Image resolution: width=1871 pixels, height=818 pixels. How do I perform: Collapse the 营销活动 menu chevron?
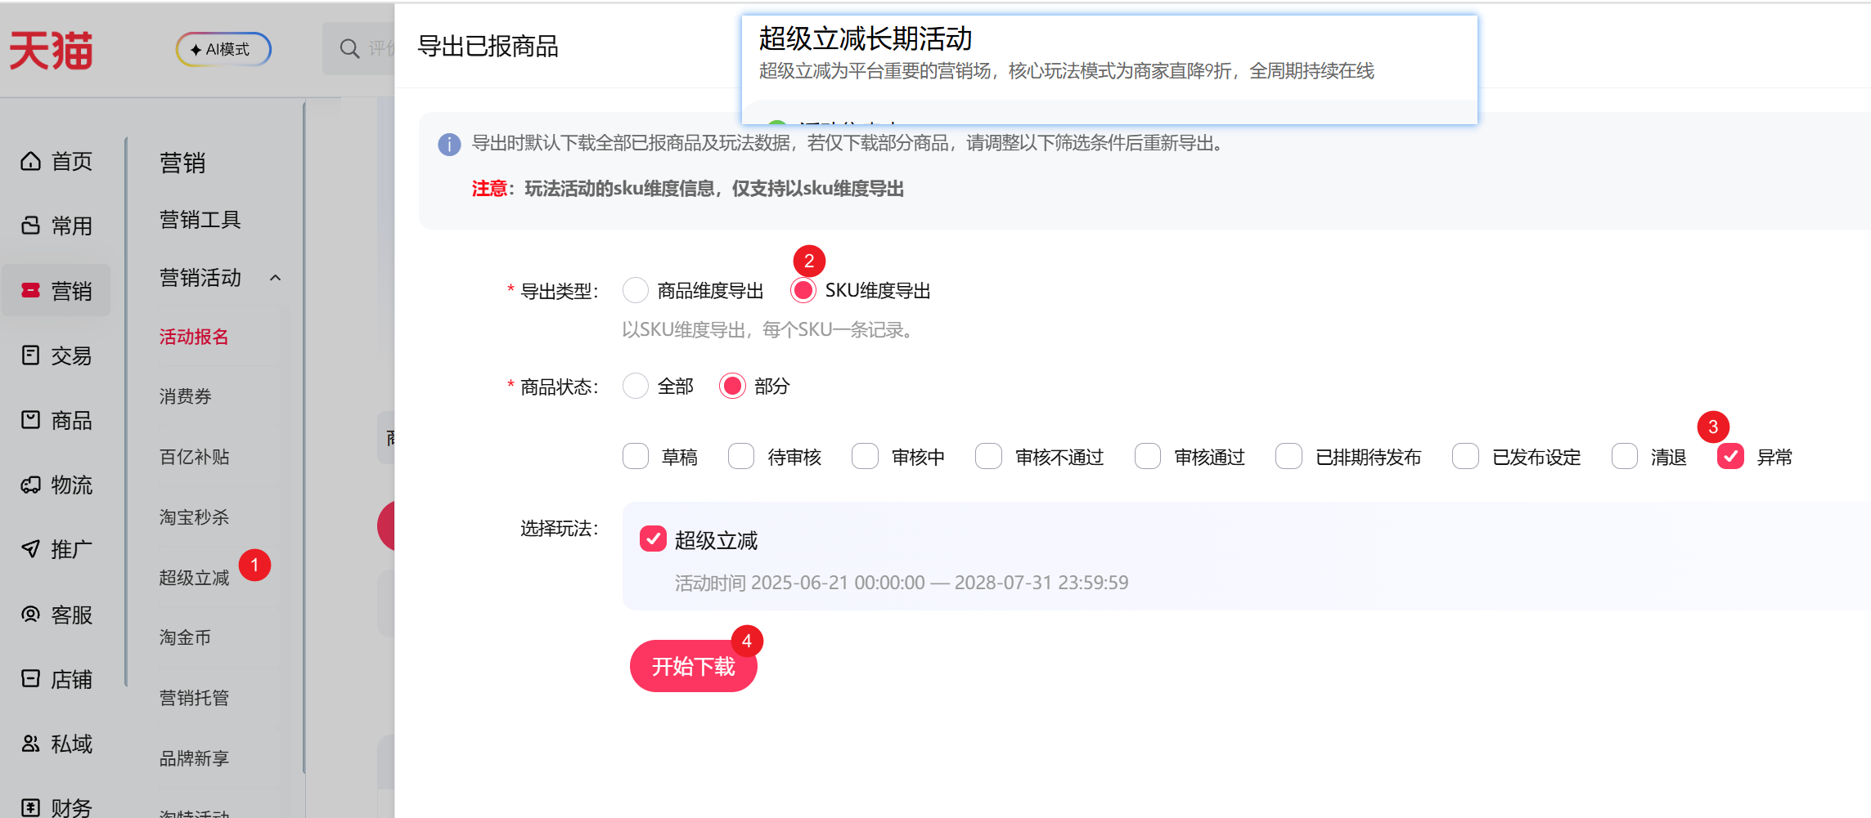(276, 278)
